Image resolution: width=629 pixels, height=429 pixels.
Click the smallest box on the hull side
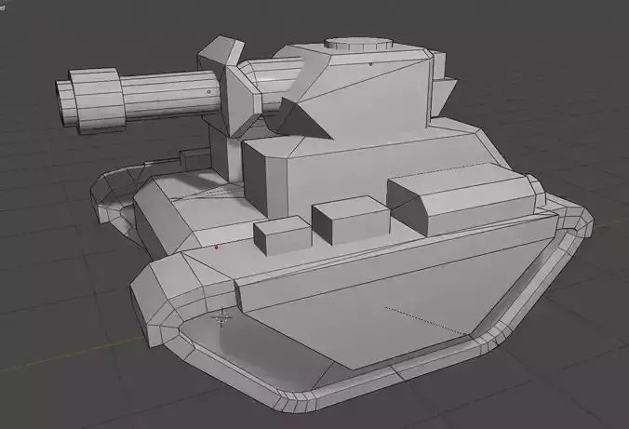pos(283,235)
